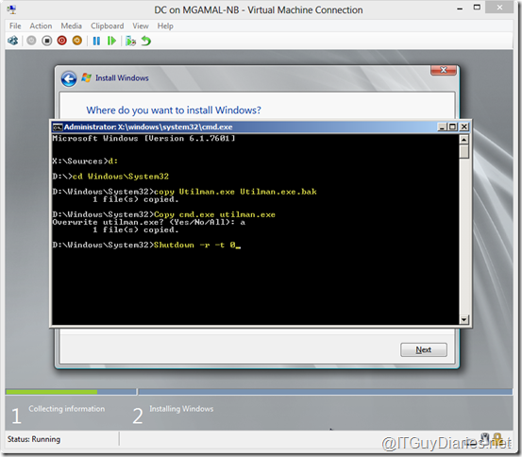Click the "Status: Running" status bar text
The width and height of the screenshot is (522, 457).
click(x=34, y=439)
